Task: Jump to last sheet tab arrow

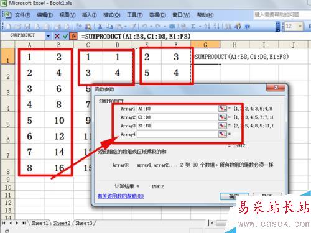Action: [x=24, y=223]
